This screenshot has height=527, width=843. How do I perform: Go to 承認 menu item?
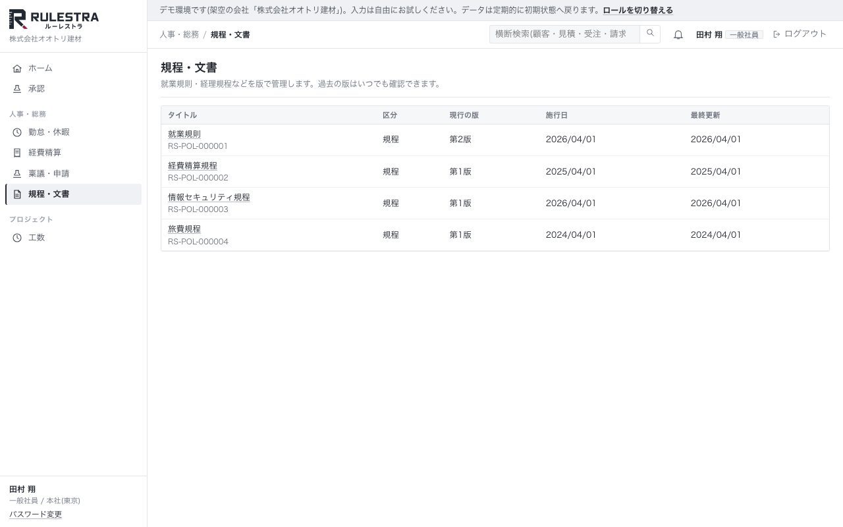[x=73, y=89]
